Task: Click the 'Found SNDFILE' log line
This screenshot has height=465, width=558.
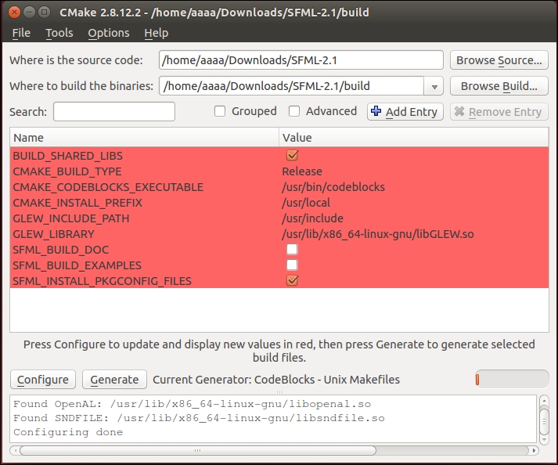Action: [199, 418]
